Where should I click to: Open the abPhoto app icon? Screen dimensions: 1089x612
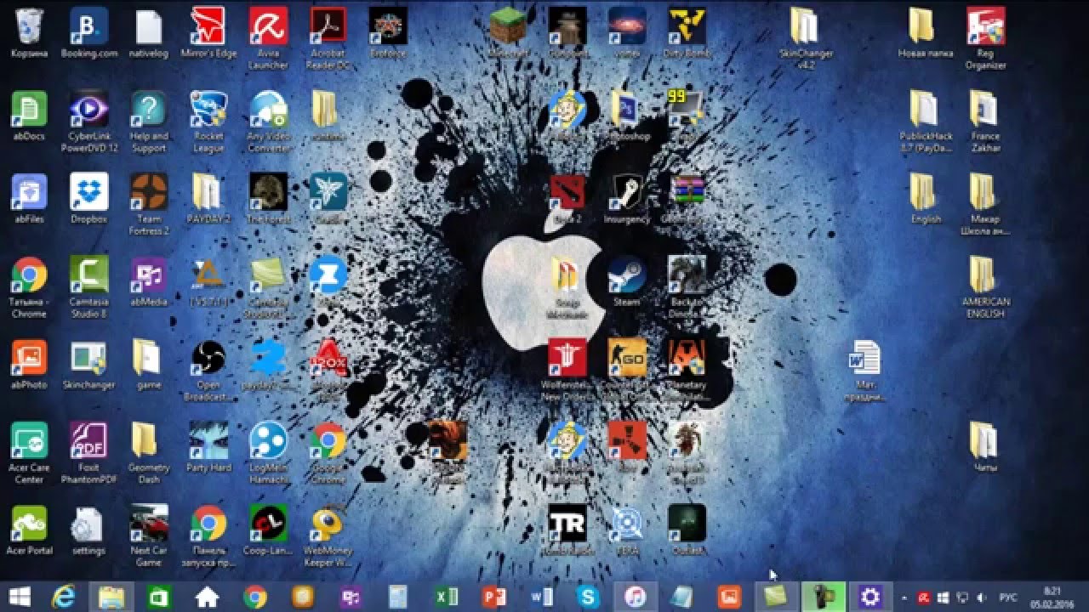coord(29,358)
